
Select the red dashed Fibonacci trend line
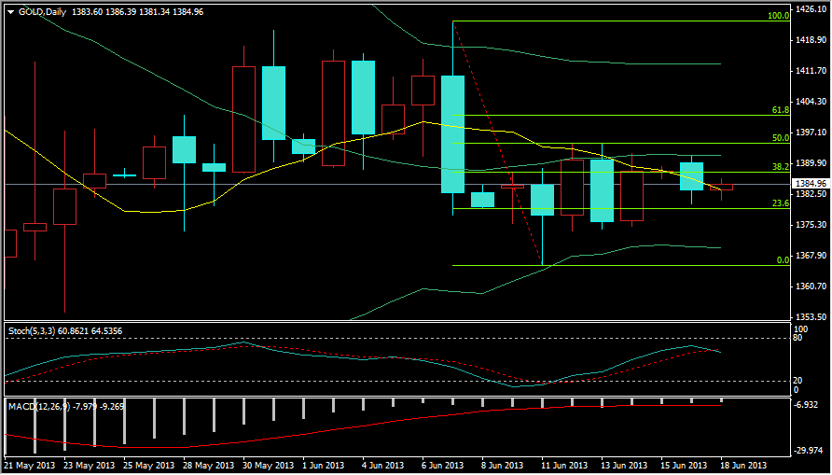coord(496,142)
